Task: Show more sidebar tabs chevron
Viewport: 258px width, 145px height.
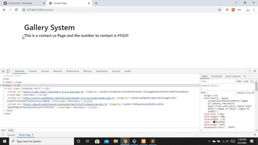Action: click(x=245, y=76)
